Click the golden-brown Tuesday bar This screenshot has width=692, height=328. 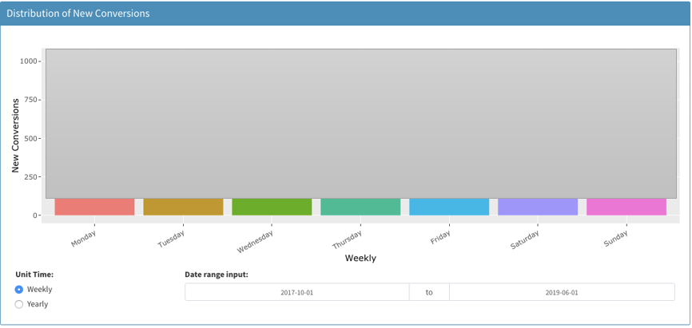point(183,207)
